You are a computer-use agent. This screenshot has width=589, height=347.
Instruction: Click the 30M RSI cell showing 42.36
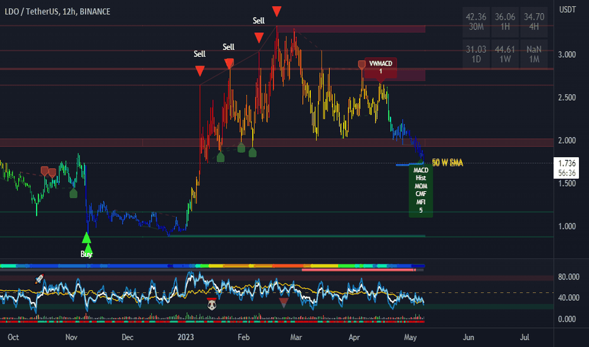click(476, 21)
